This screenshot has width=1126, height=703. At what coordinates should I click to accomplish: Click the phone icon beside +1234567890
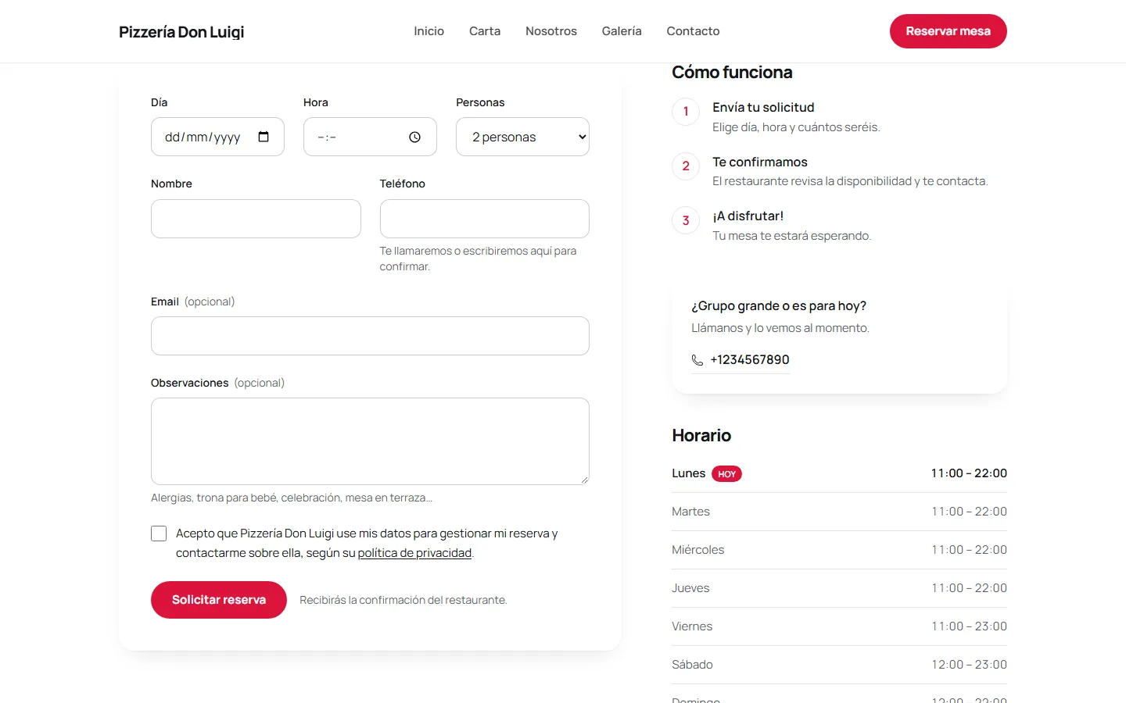[697, 360]
